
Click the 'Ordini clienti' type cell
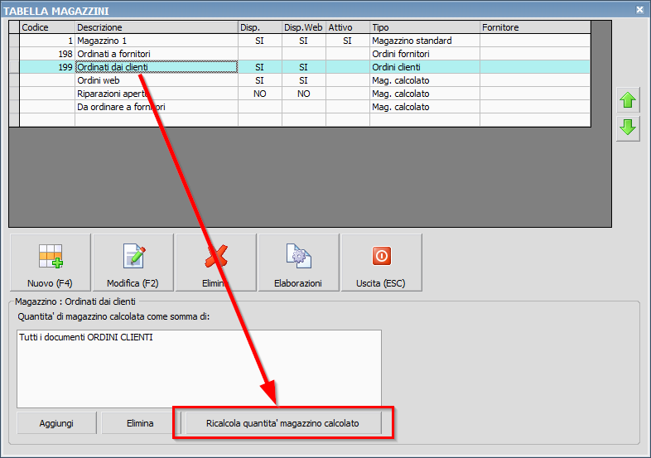[x=425, y=67]
